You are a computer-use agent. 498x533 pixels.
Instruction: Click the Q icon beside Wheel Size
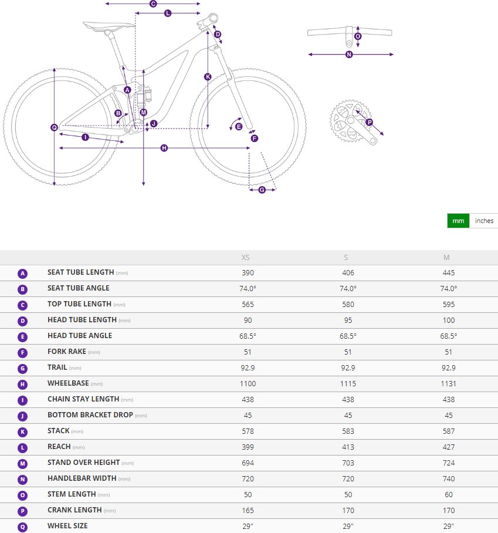[x=22, y=527]
